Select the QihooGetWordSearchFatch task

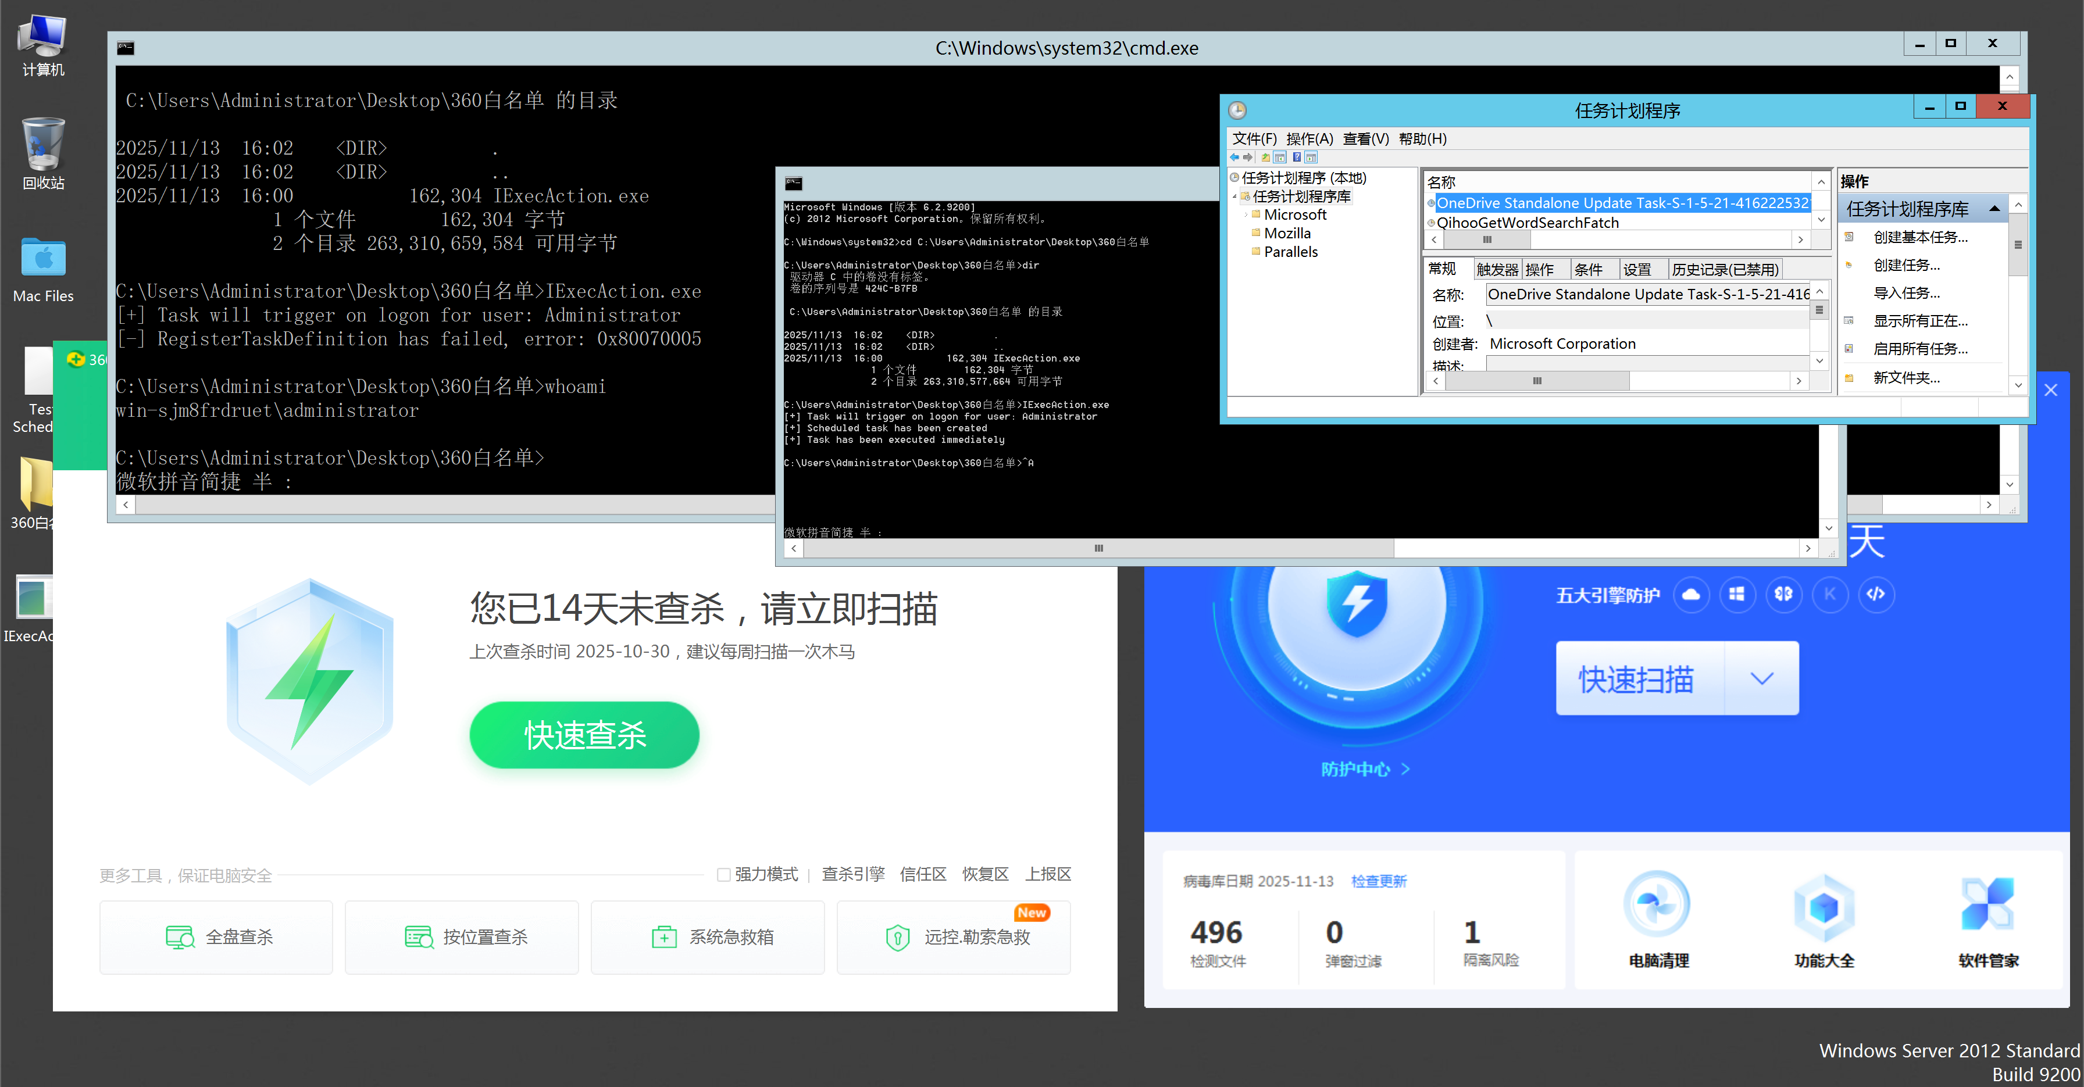[1526, 223]
